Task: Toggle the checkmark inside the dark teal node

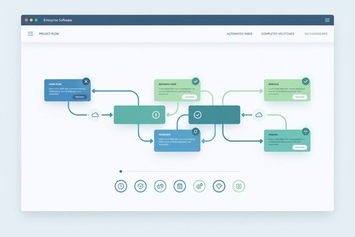Action: point(198,115)
